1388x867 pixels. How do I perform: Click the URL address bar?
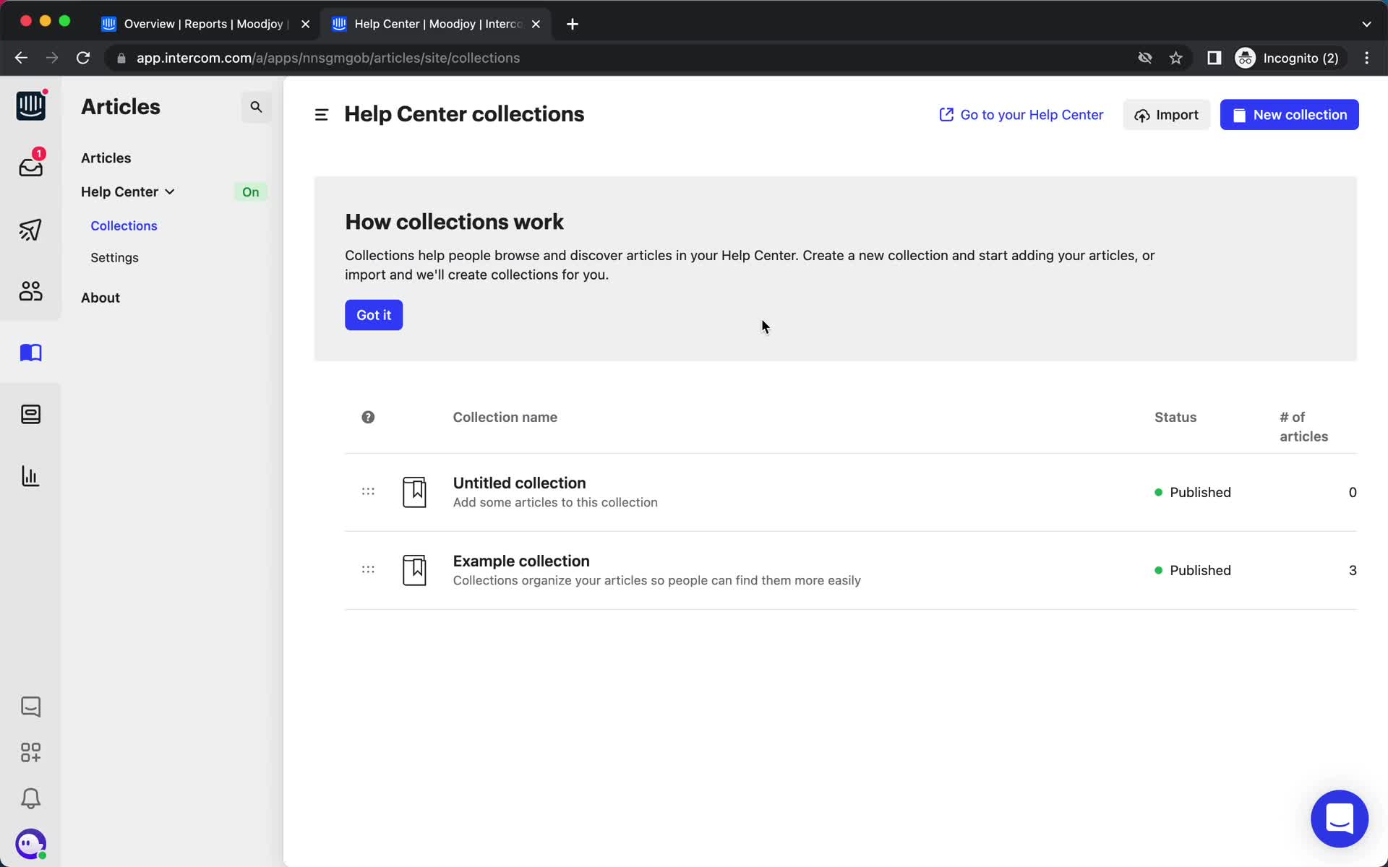coord(622,58)
